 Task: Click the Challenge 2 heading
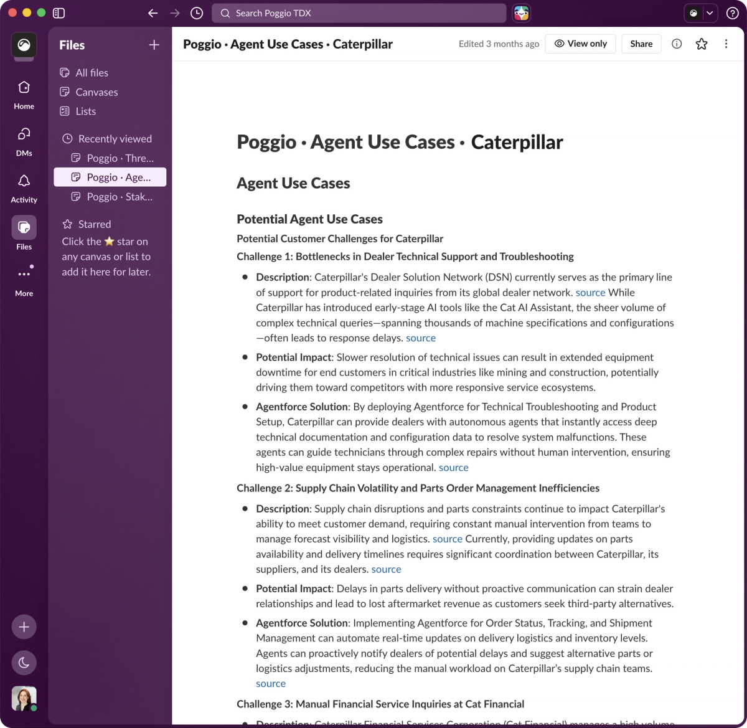418,488
